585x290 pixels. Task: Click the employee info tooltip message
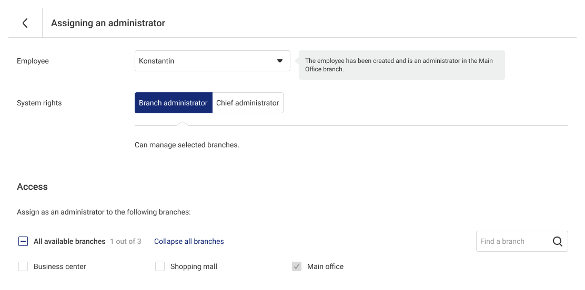[x=402, y=65]
